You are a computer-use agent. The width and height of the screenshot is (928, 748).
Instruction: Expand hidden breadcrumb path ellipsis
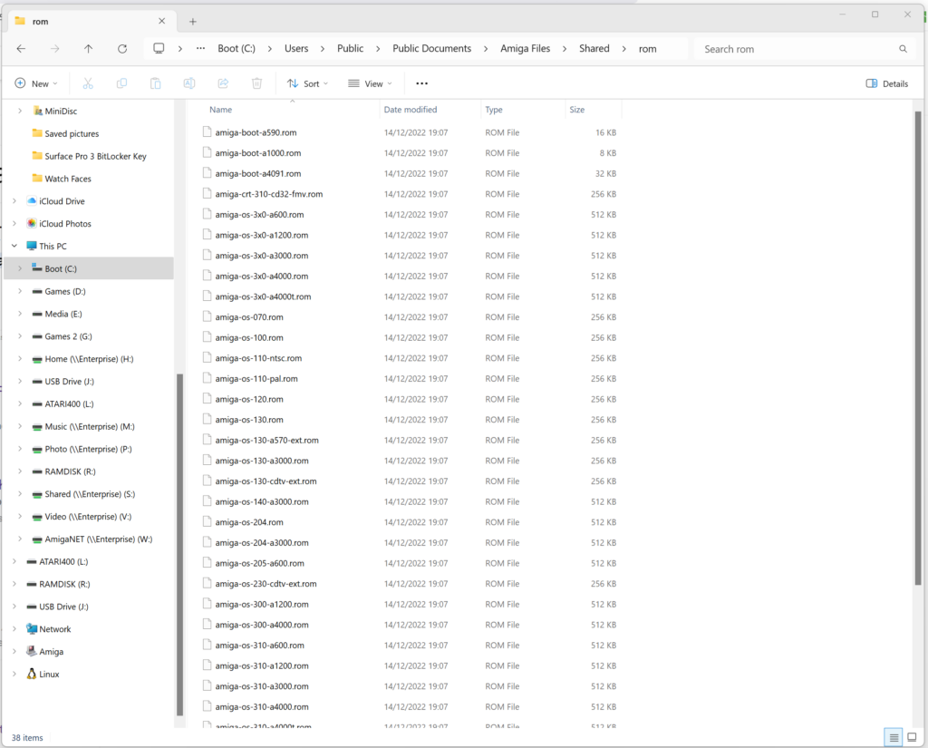[200, 49]
